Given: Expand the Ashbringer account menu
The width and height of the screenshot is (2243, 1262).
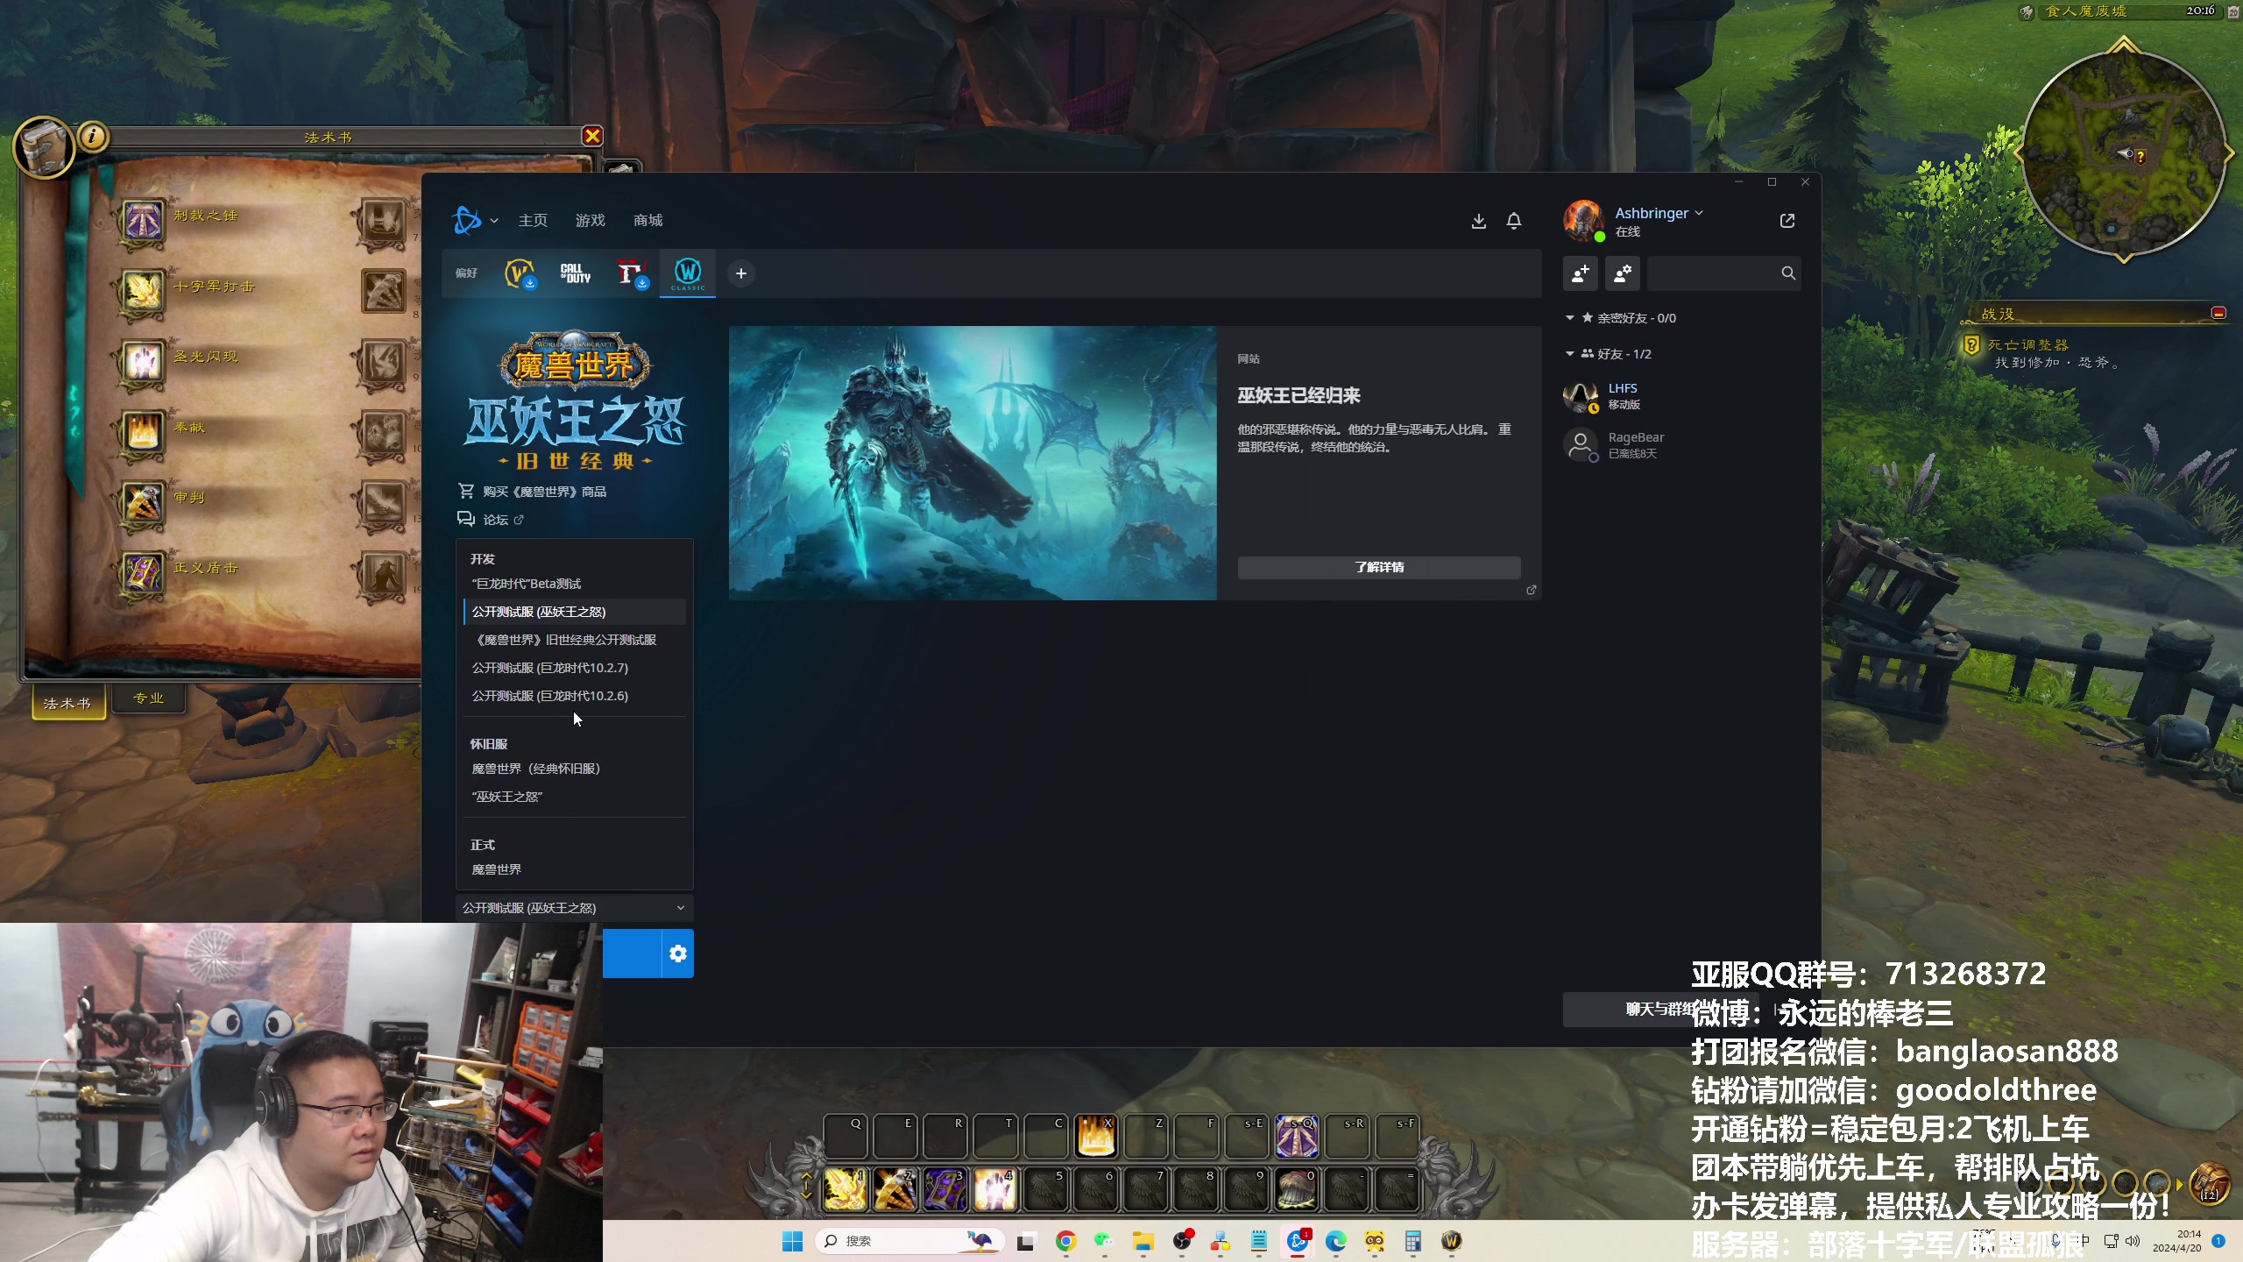Looking at the screenshot, I should [1658, 213].
